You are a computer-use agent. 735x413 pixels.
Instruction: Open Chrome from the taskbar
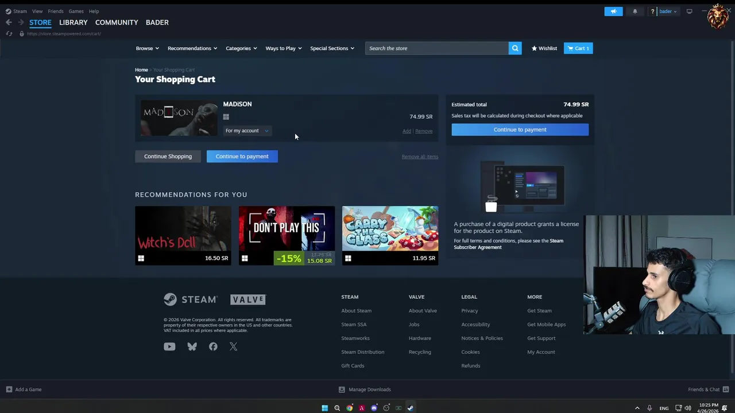349,408
